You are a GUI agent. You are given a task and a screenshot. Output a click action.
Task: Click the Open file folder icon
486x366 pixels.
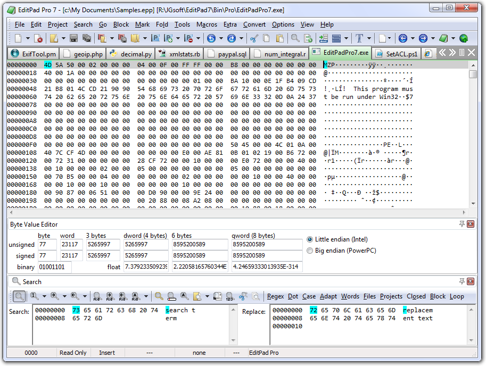[54, 38]
